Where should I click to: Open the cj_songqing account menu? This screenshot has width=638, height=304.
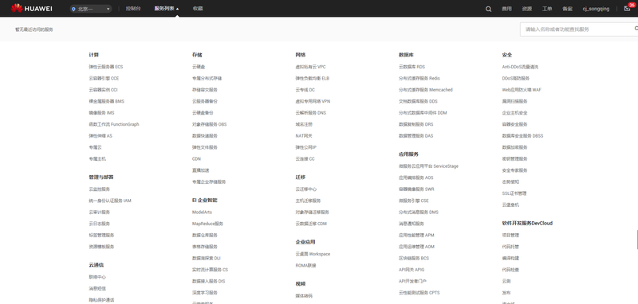(596, 9)
